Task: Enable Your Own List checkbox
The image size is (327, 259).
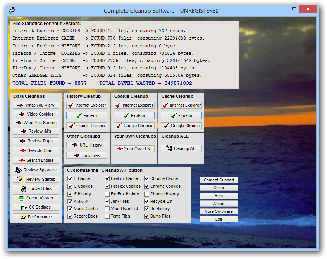Action: [107, 209]
